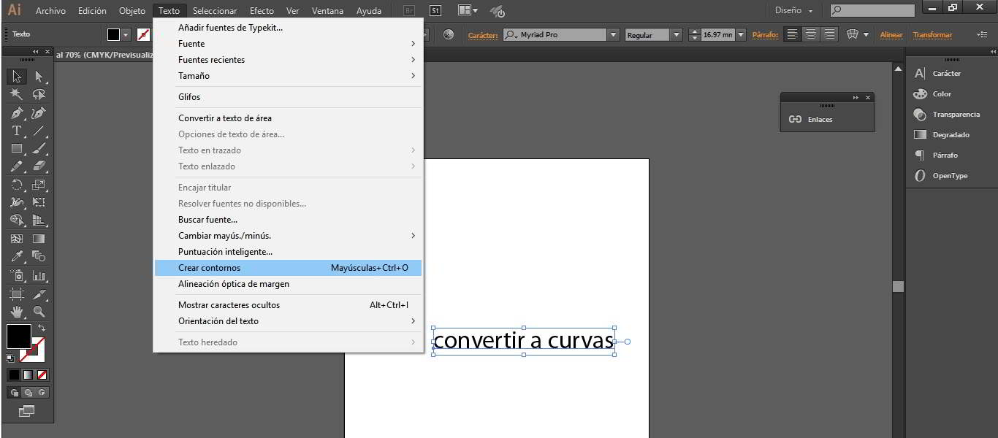Open Adobe Bridge from the application bar

click(410, 11)
